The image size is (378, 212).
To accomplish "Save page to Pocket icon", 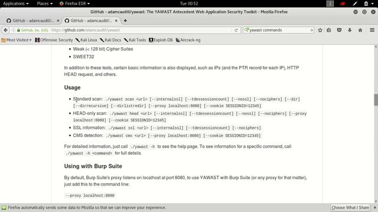I will 339,30.
